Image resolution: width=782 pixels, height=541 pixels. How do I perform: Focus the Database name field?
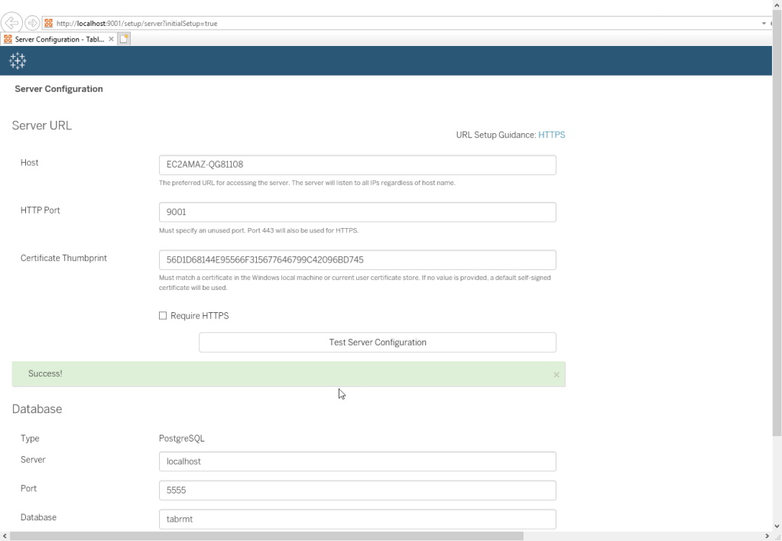click(356, 519)
